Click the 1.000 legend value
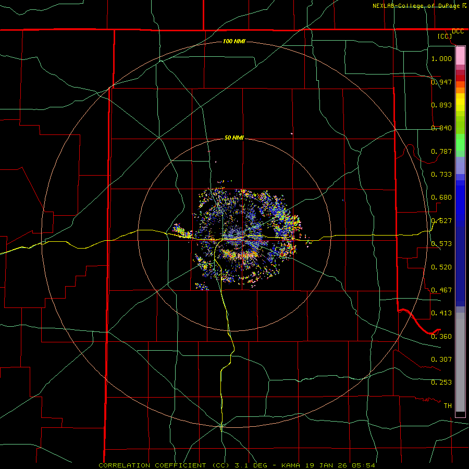469x469 pixels. [x=441, y=58]
